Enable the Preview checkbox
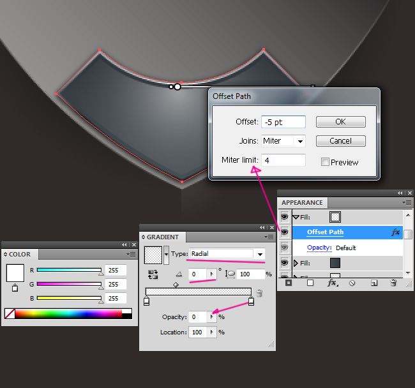 tap(325, 162)
